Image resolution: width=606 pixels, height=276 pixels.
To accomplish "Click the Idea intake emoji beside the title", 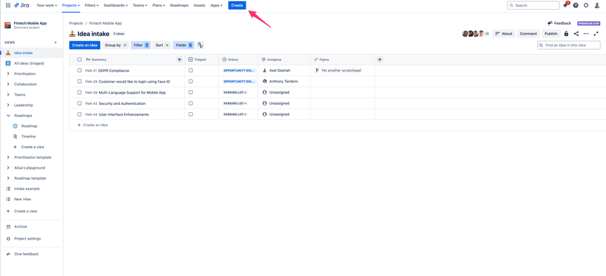I will 72,33.
